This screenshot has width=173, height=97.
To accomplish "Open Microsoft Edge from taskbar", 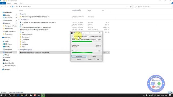I will pos(18,95).
